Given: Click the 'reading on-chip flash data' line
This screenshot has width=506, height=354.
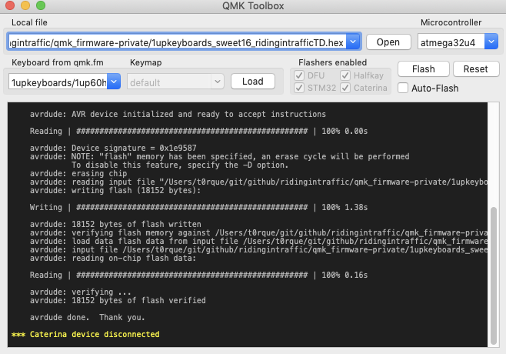Looking at the screenshot, I should tap(113, 258).
